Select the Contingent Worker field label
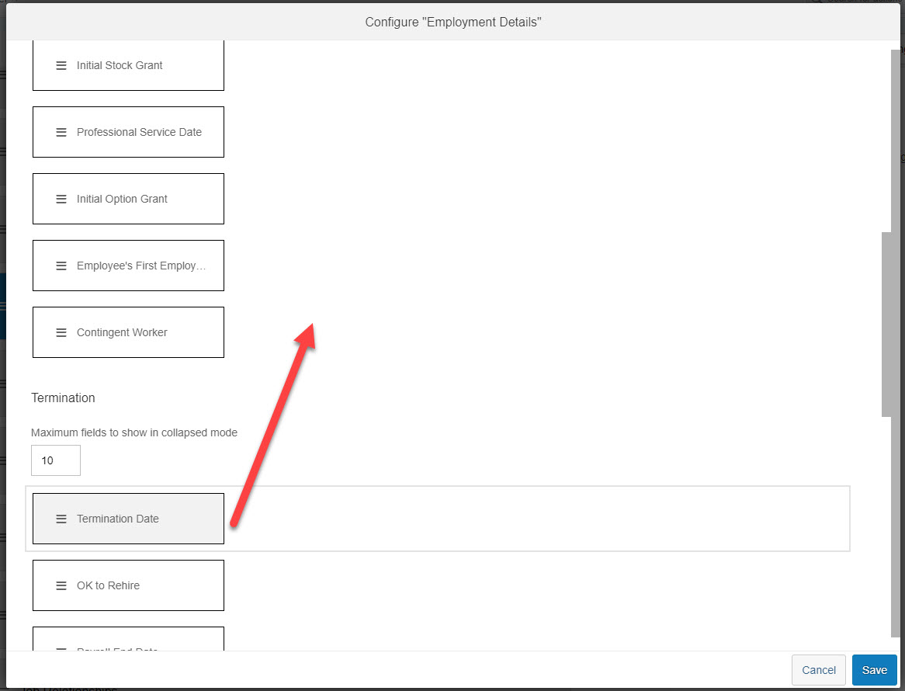Screen dimensions: 905x691 [122, 332]
